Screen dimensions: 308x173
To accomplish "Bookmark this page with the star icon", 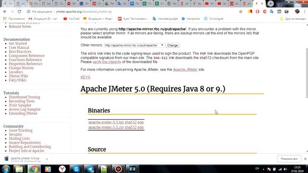I will [x=241, y=12].
